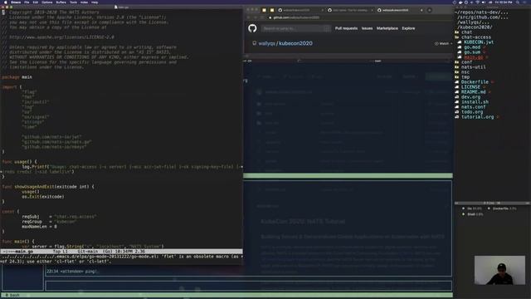Expand the nsc folder
531x299 pixels.
tap(465, 72)
